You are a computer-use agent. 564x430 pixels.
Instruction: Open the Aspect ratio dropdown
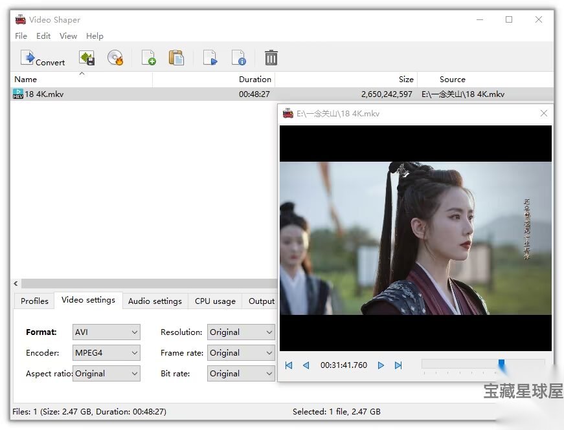[x=106, y=374]
